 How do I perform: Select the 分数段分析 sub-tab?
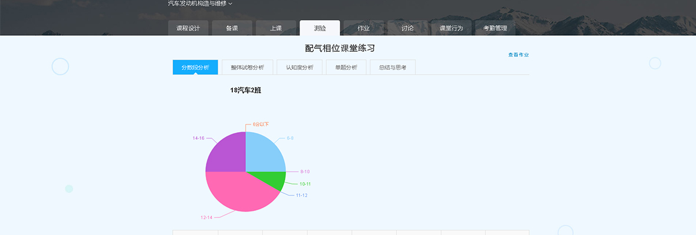pyautogui.click(x=195, y=68)
